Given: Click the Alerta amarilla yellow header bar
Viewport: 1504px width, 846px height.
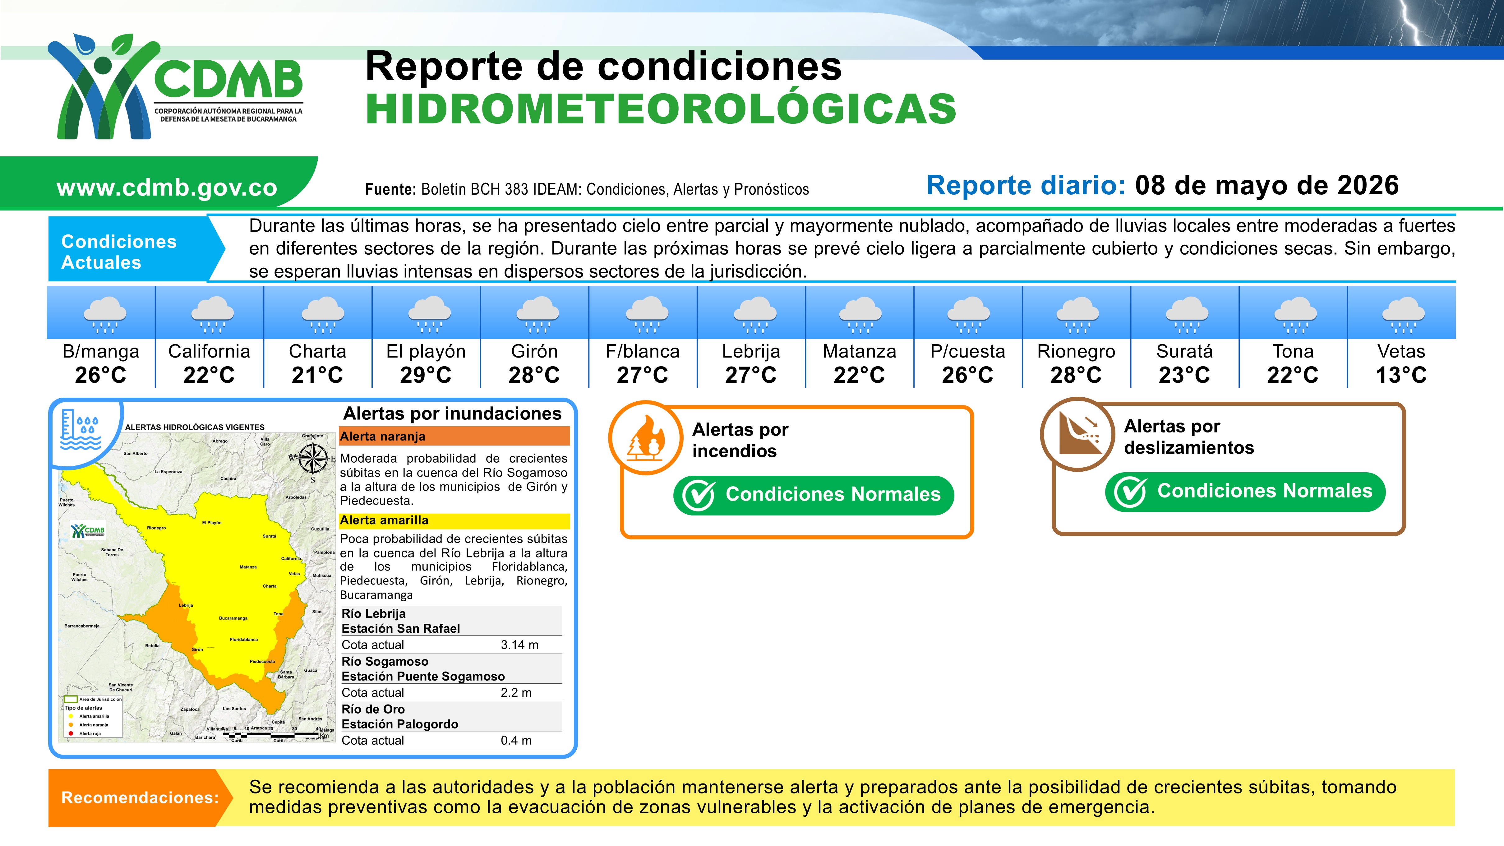Looking at the screenshot, I should 454,520.
